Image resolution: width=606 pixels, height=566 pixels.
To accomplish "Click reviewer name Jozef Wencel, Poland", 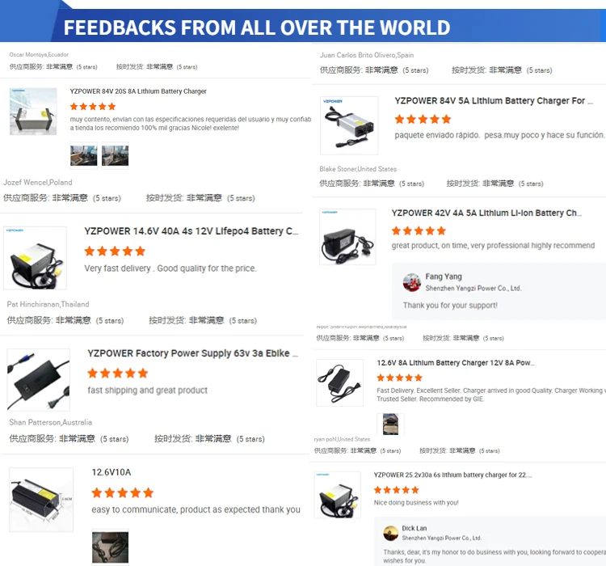I will pos(38,182).
